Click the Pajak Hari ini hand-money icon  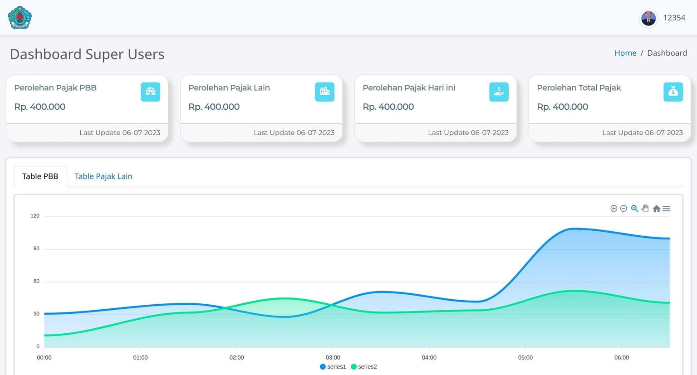coord(499,92)
